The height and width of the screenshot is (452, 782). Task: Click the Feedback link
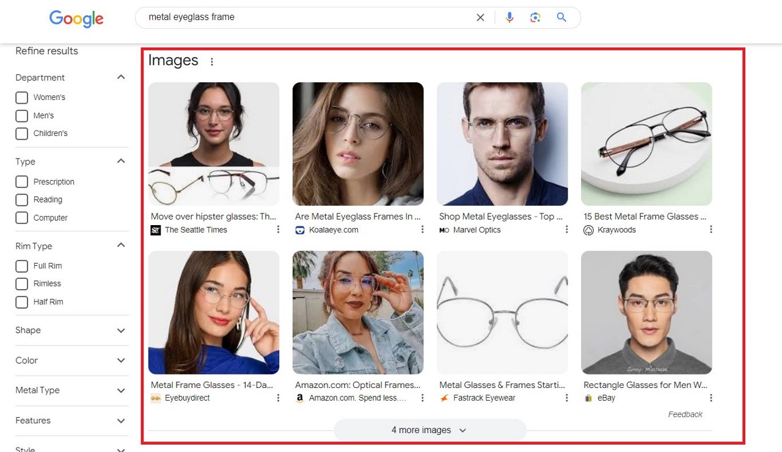pyautogui.click(x=685, y=414)
